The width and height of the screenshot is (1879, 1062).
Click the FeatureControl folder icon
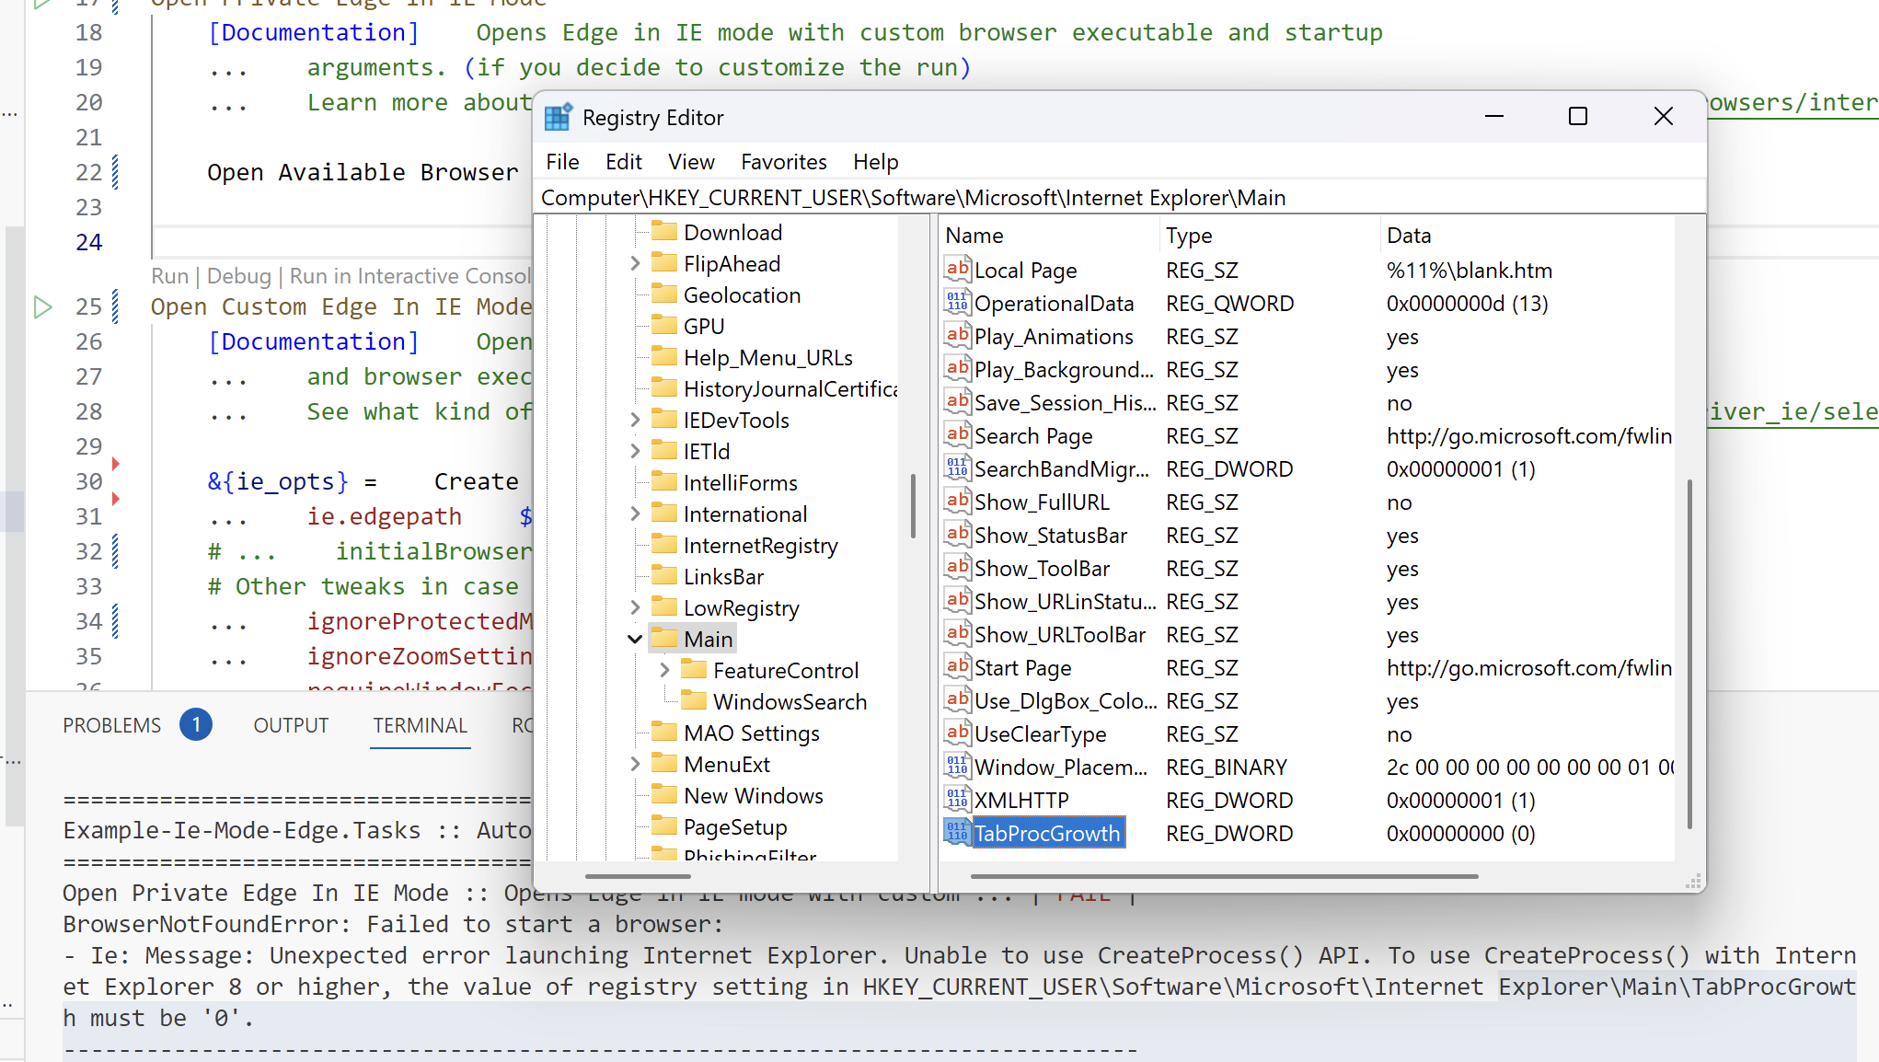tap(694, 670)
